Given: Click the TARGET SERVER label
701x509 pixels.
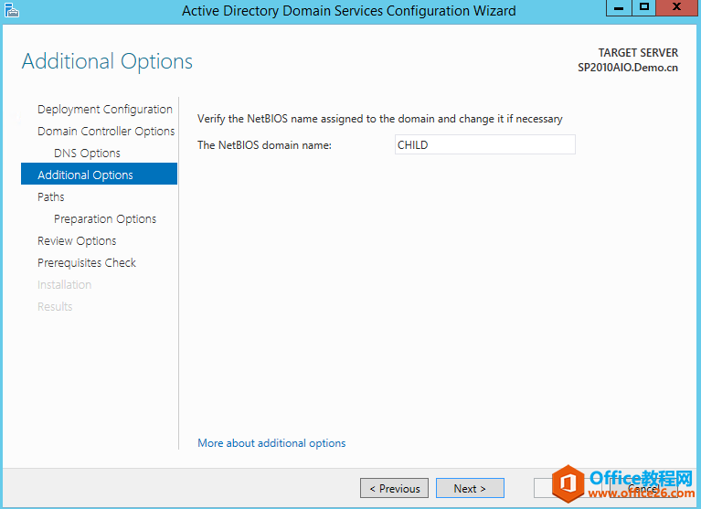Looking at the screenshot, I should coord(638,53).
